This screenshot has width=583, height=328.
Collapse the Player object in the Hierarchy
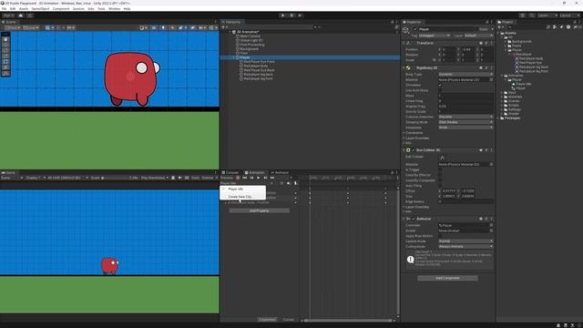tap(234, 57)
